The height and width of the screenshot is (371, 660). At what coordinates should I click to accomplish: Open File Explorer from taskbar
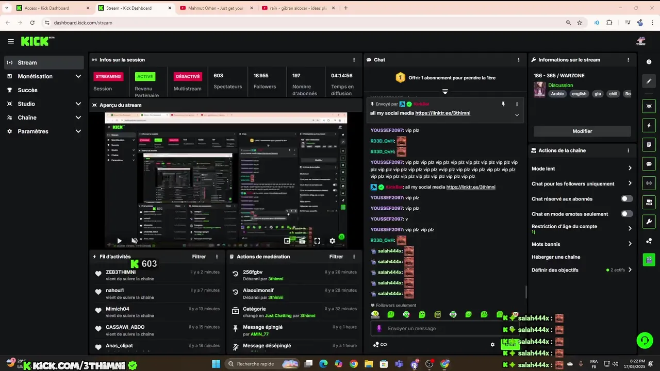tap(369, 364)
